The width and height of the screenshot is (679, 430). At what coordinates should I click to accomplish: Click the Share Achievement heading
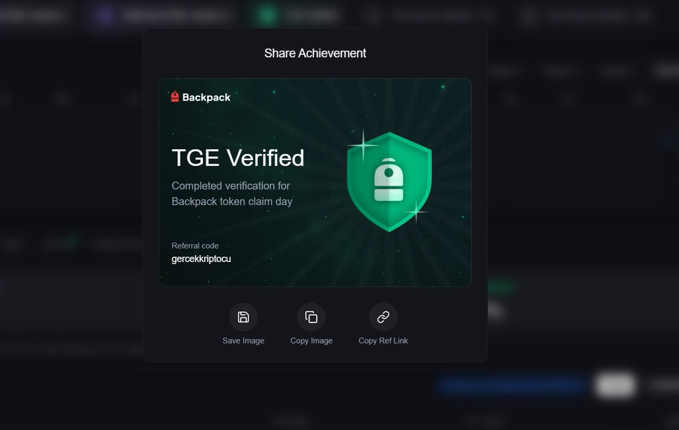tap(315, 53)
